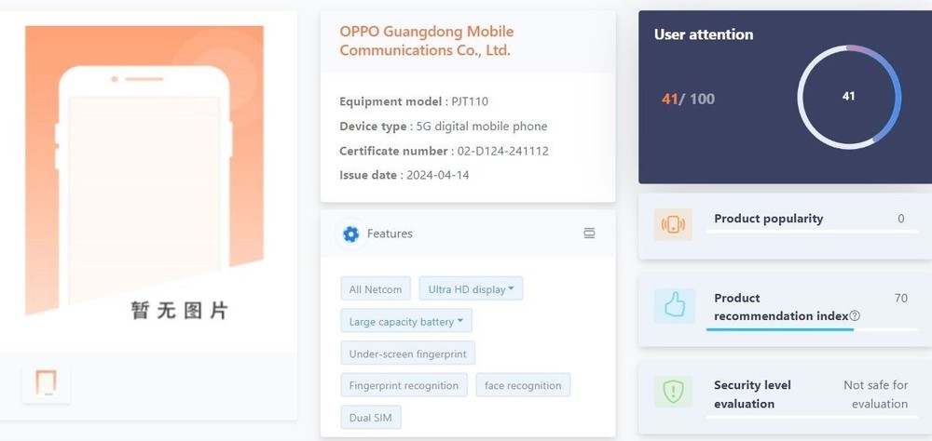Select the small phone thumbnail image
Image resolution: width=932 pixels, height=441 pixels.
click(46, 383)
